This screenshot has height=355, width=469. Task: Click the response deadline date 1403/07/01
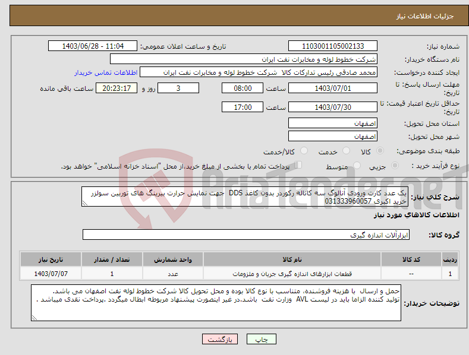pyautogui.click(x=333, y=88)
